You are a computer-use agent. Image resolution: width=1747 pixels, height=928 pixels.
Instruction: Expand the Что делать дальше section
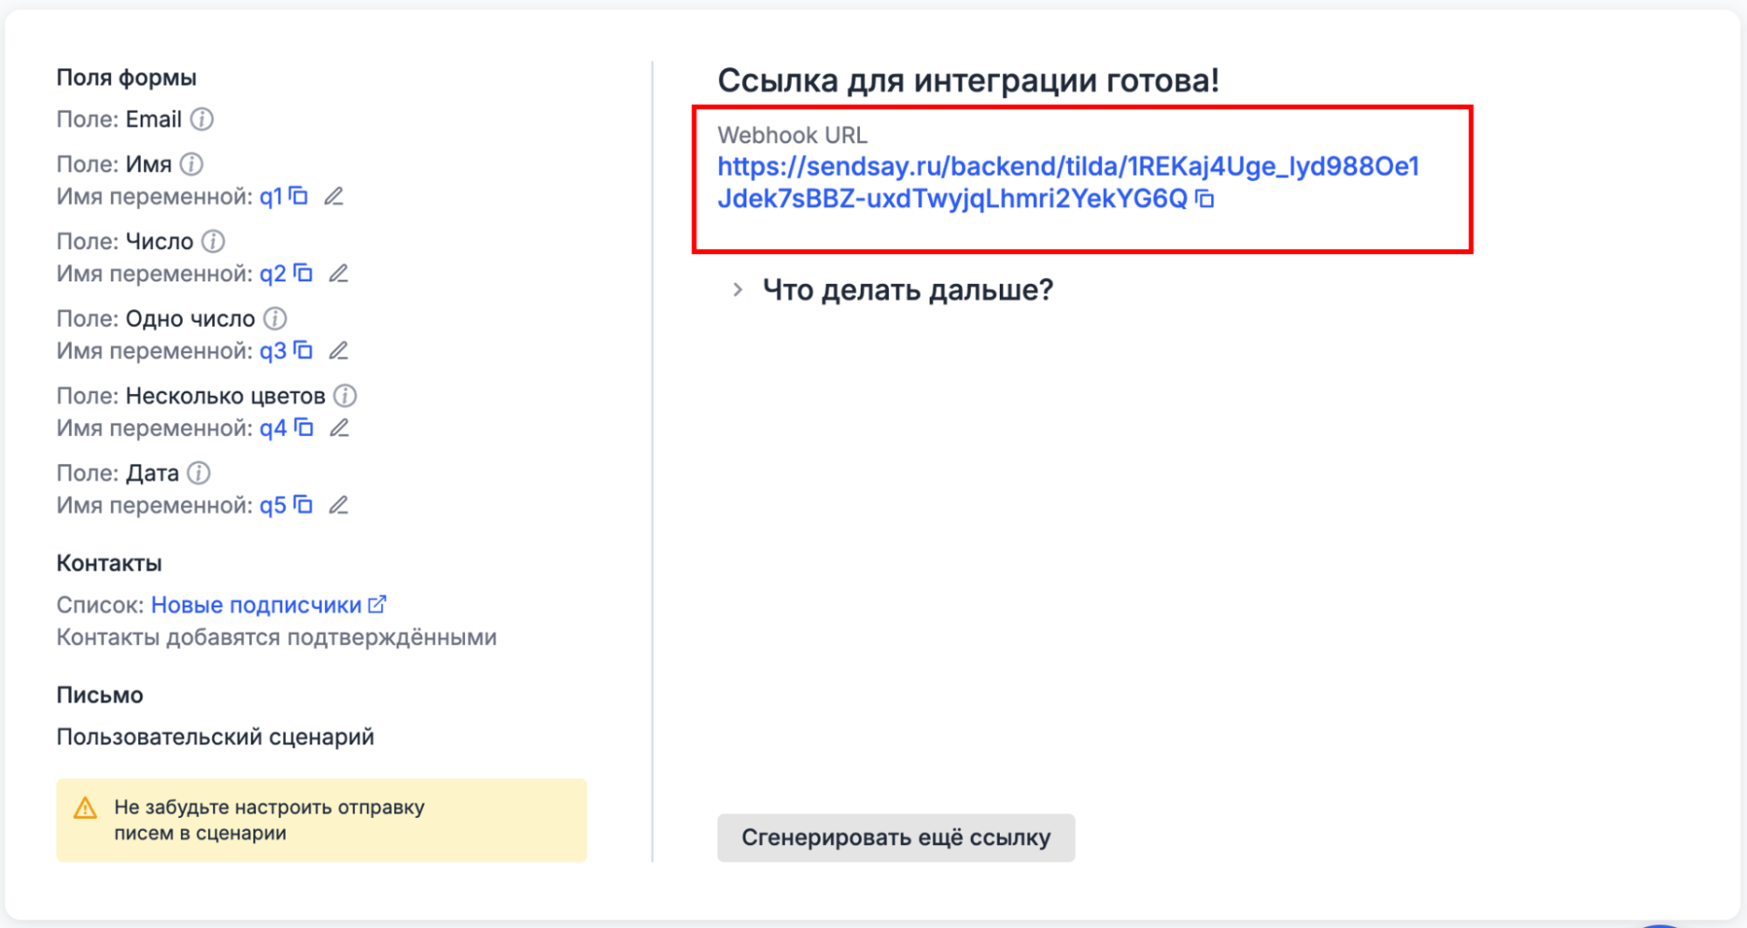891,289
